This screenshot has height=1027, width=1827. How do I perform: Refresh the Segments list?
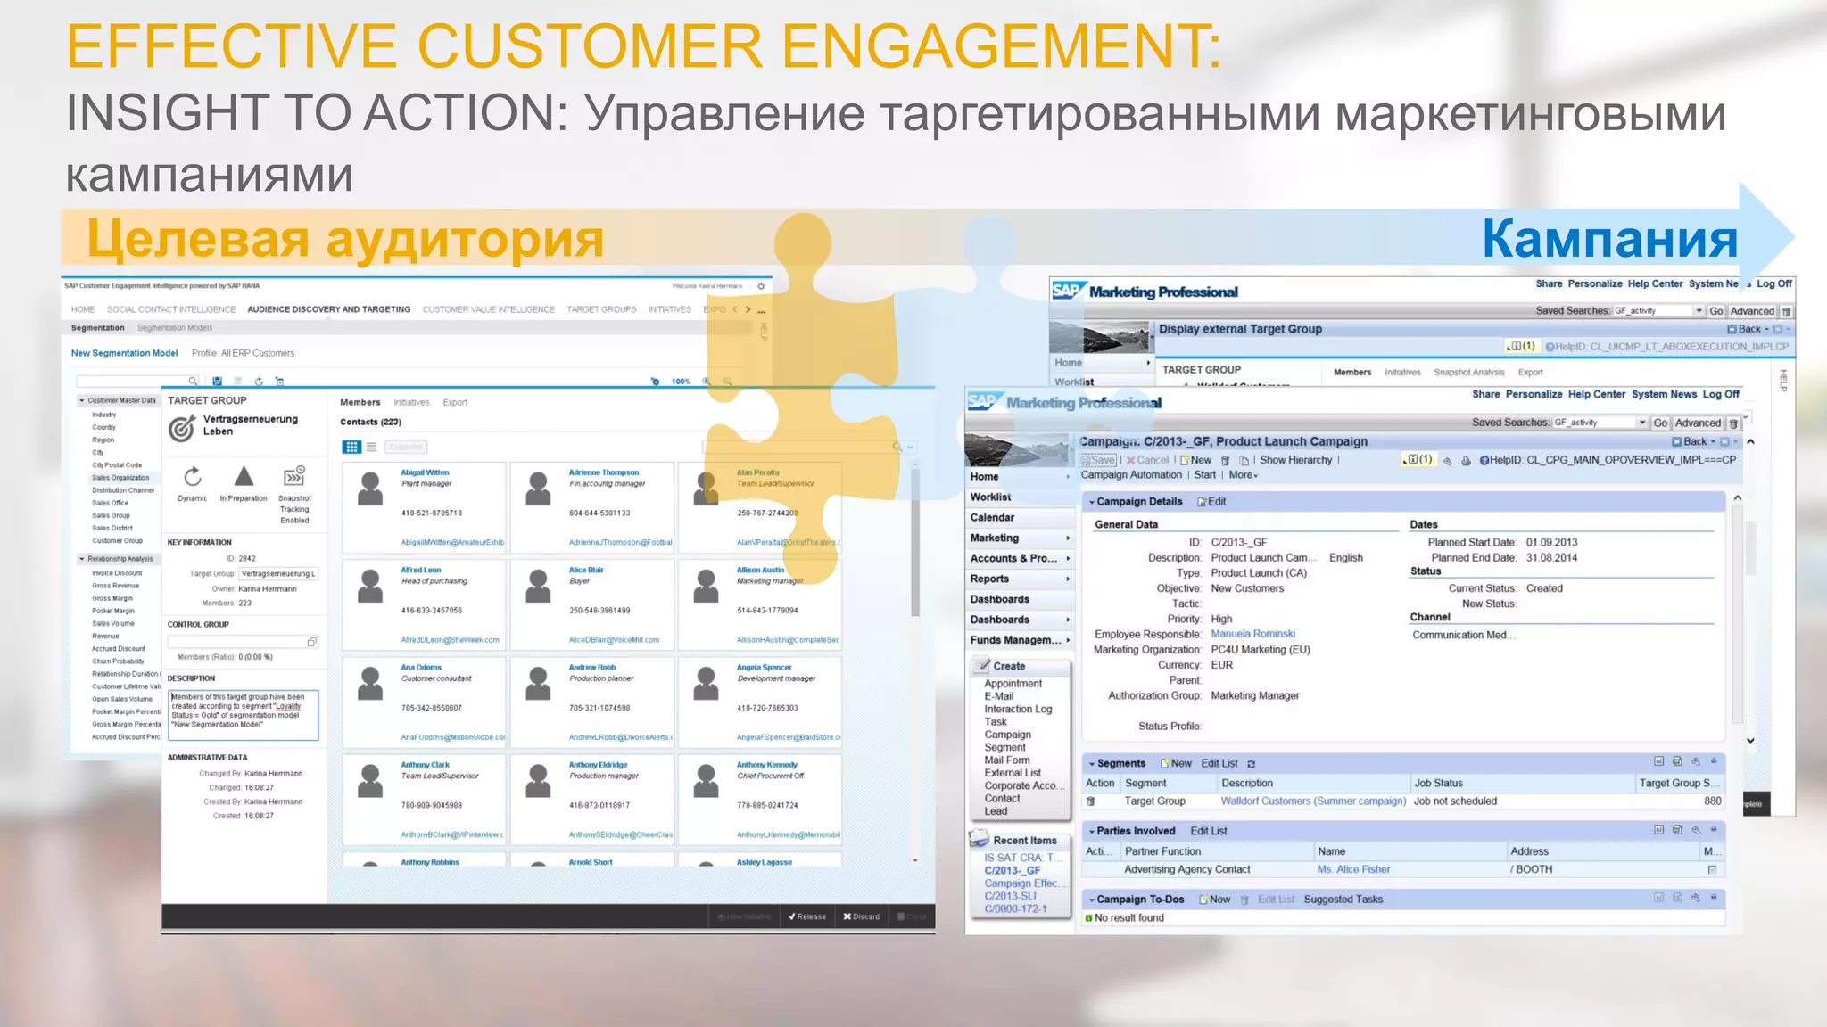[x=1252, y=764]
